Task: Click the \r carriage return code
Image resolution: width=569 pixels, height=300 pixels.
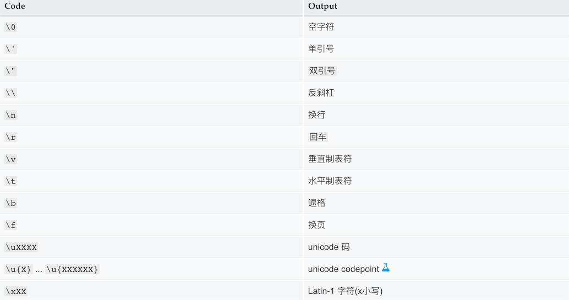Action: tap(11, 137)
